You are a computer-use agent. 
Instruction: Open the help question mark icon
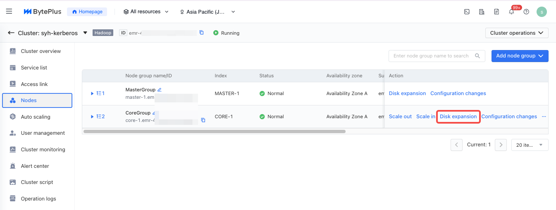pyautogui.click(x=526, y=12)
